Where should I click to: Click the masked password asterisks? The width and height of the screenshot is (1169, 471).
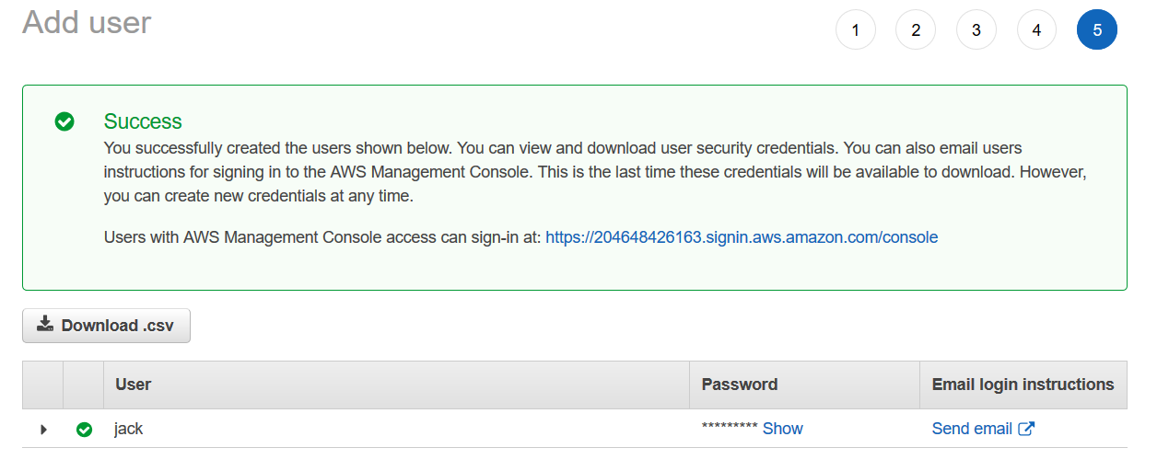pos(730,429)
